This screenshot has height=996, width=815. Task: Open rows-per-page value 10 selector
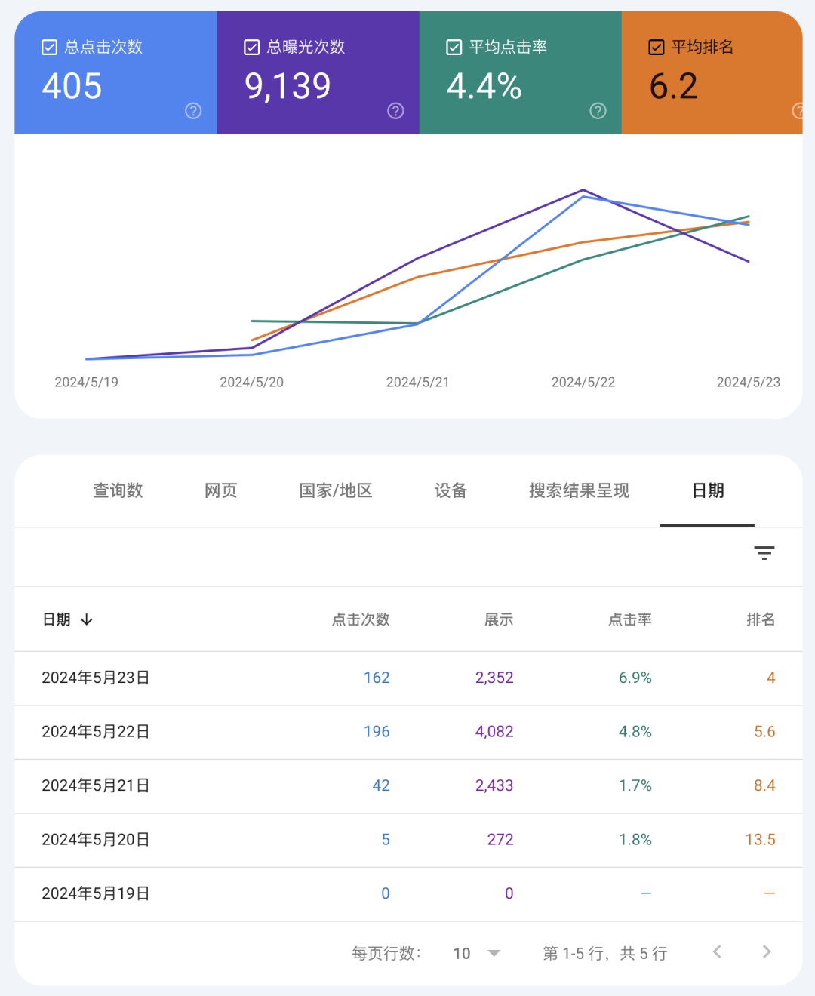click(462, 954)
